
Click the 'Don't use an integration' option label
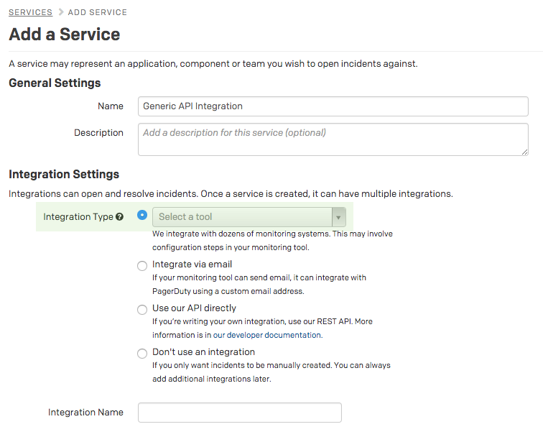[203, 352]
